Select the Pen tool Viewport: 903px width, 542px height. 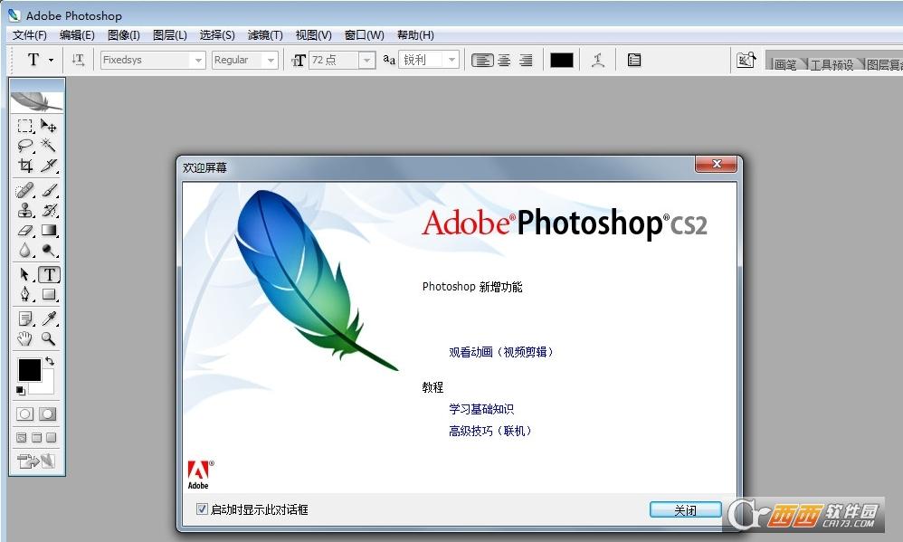click(24, 295)
